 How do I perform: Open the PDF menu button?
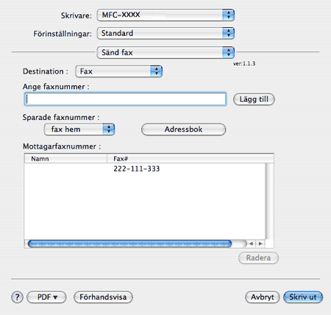point(46,297)
